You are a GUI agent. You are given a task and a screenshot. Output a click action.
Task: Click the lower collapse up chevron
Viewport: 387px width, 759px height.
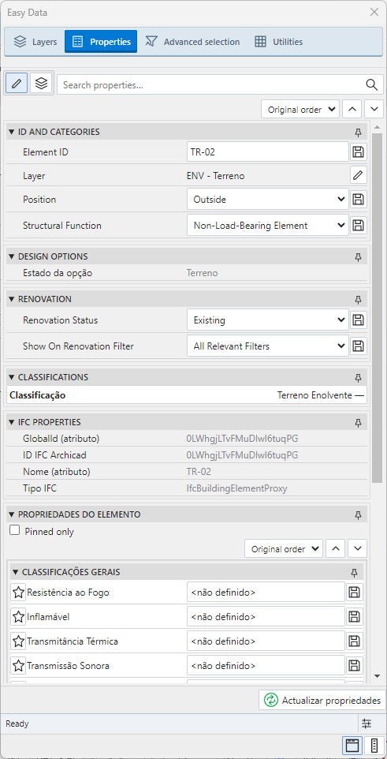click(336, 549)
